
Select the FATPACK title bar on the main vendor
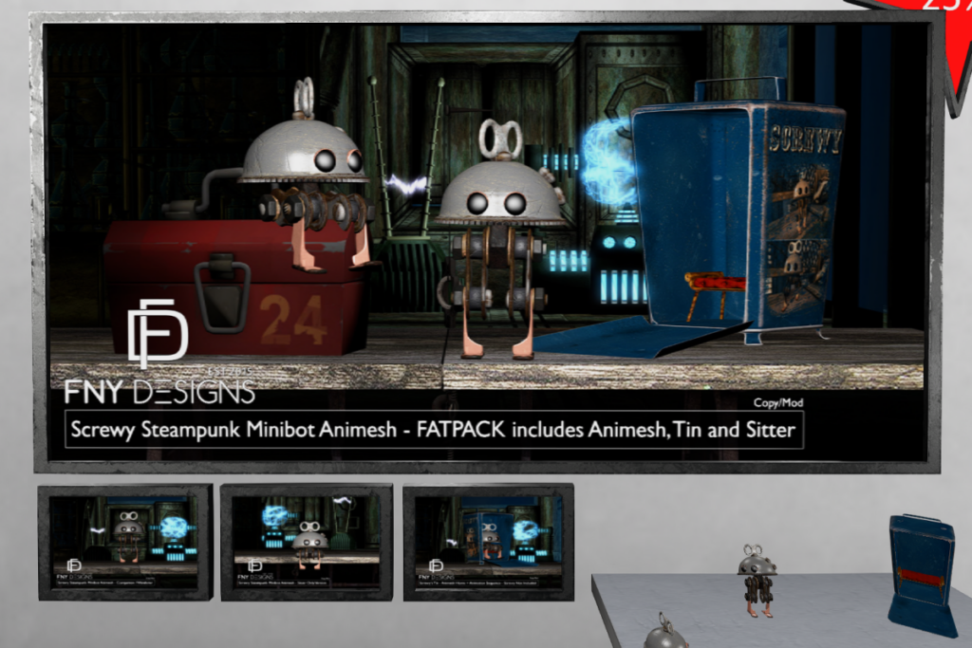[x=432, y=430]
